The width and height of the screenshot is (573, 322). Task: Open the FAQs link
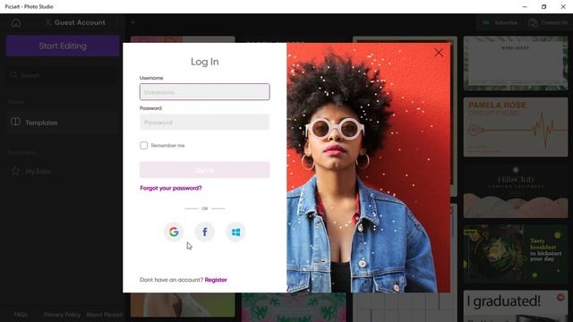tap(21, 314)
